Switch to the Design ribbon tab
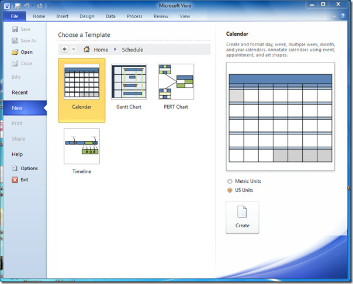The height and width of the screenshot is (284, 353). (x=87, y=16)
